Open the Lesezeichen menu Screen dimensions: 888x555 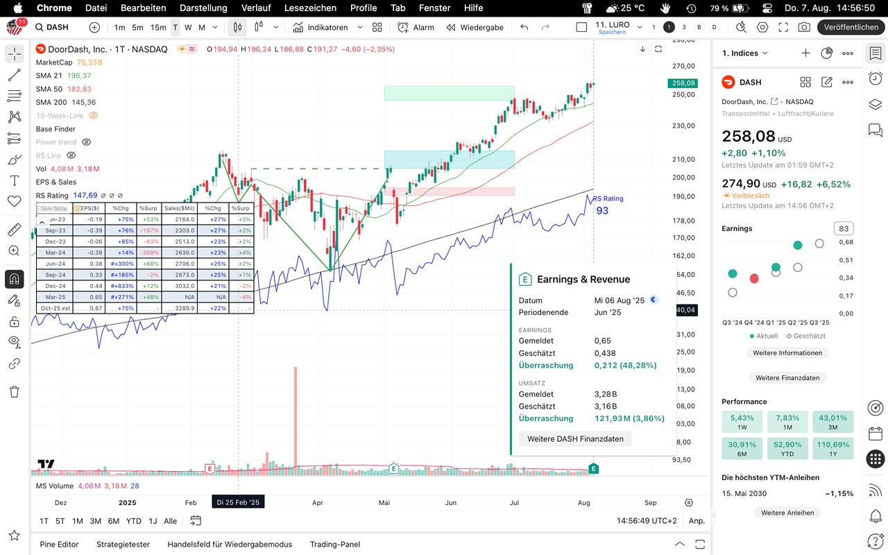point(310,8)
